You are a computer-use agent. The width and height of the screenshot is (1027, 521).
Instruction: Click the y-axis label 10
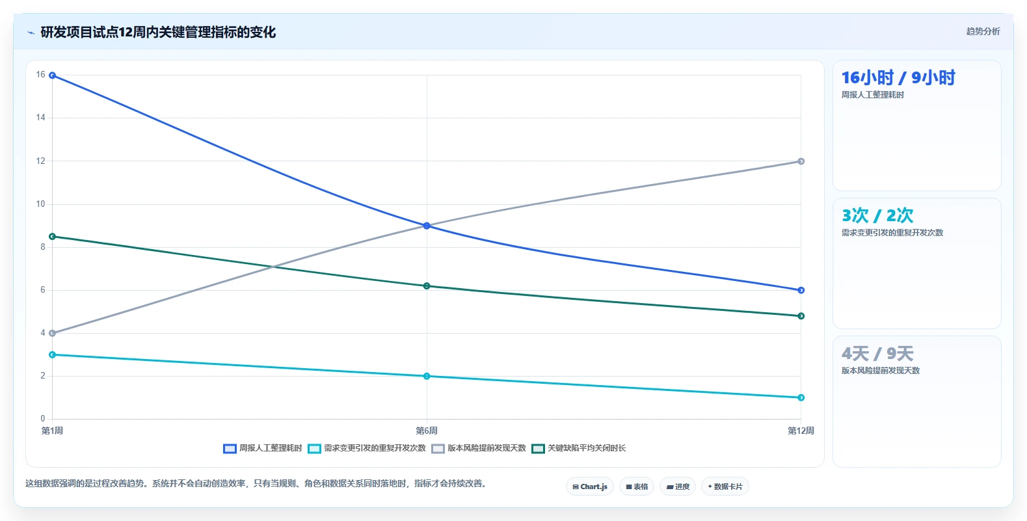[41, 204]
